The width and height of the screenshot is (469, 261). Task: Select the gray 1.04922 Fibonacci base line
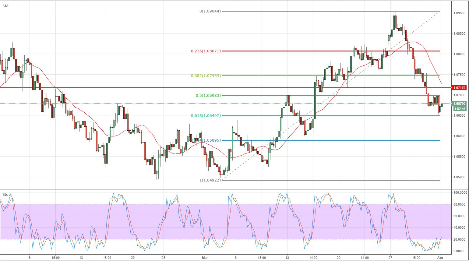331,180
